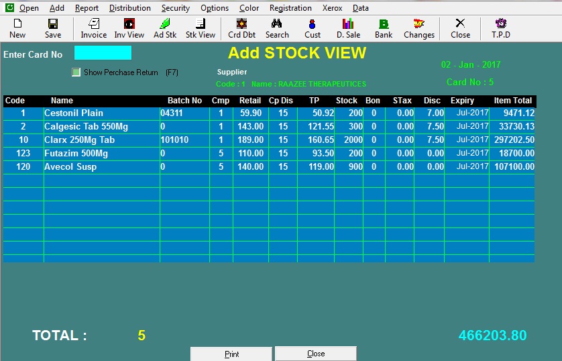562x361 pixels.
Task: Click item total 18700.00
Action: pos(516,154)
